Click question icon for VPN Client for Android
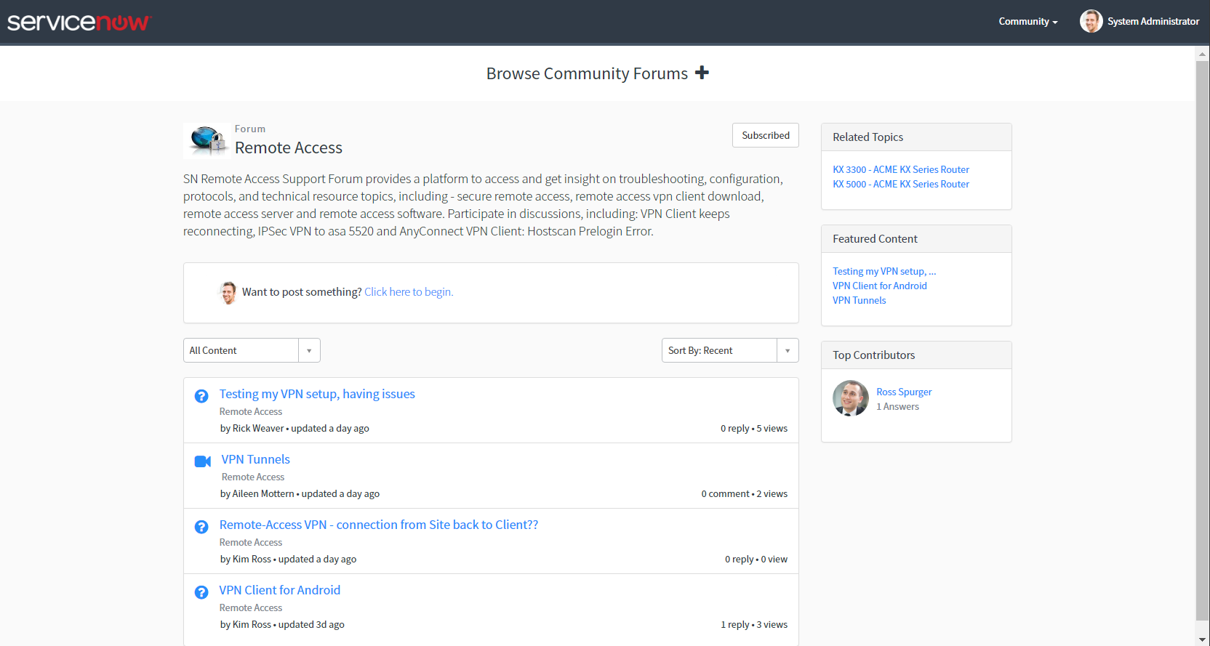The height and width of the screenshot is (646, 1210). click(x=201, y=592)
